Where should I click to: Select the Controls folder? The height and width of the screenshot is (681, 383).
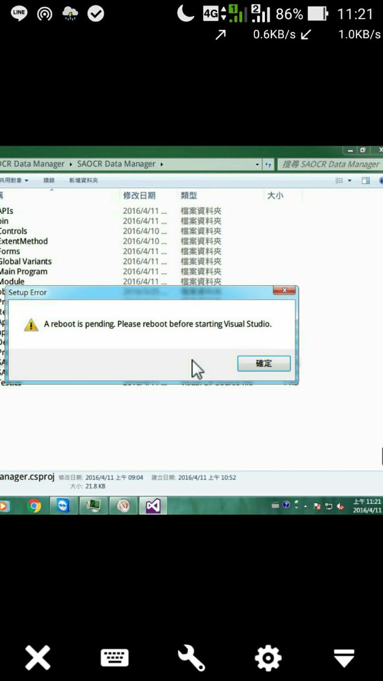[13, 231]
